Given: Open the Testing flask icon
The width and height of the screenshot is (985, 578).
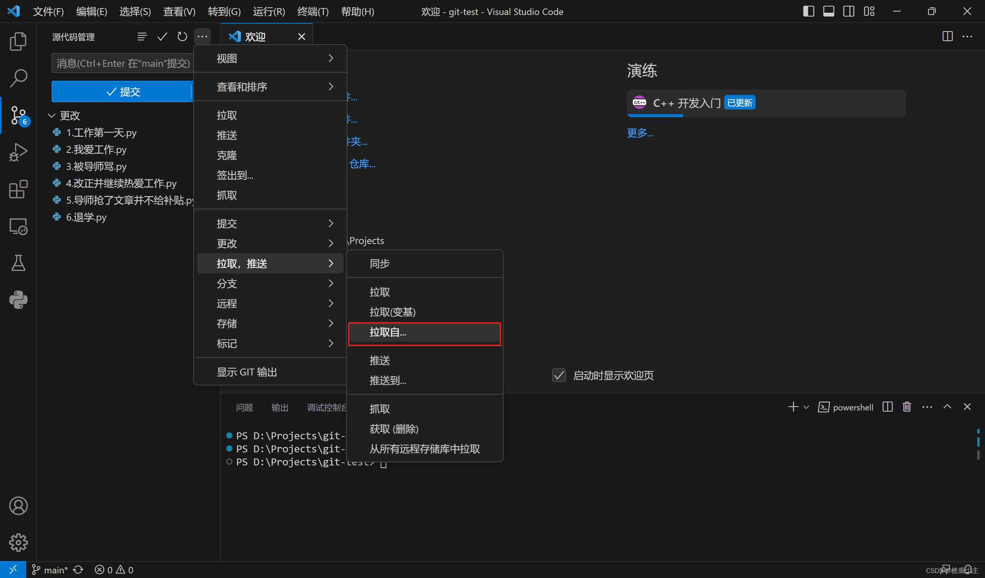Looking at the screenshot, I should tap(18, 263).
